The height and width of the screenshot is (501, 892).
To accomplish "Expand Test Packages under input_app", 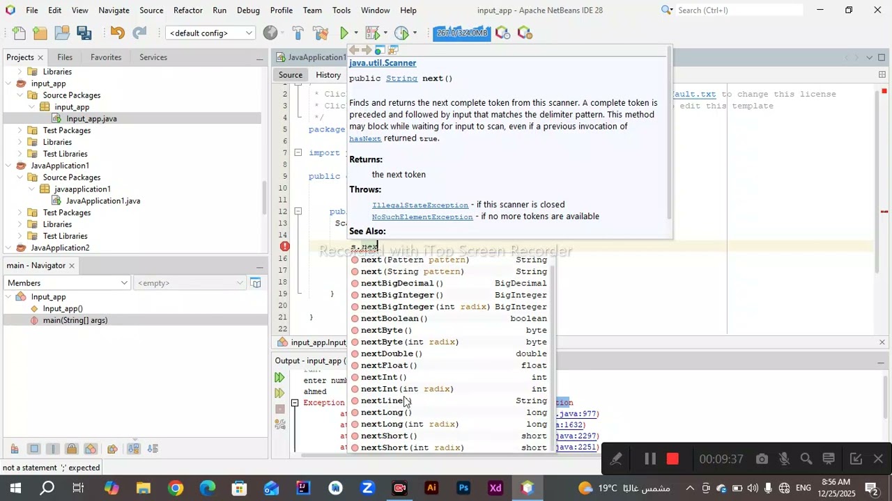I will (x=20, y=130).
